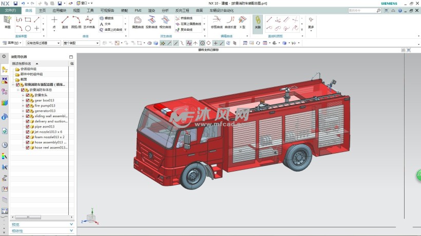
Task: Uncheck the hose reel assem013 checkbox
Action: pos(27,147)
